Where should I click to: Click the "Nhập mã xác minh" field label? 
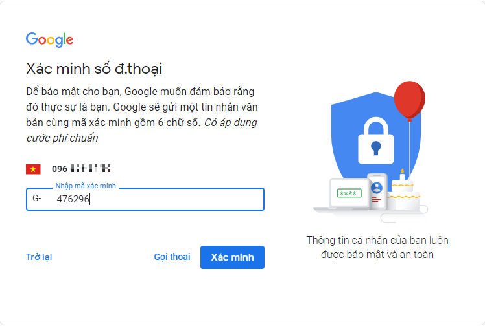click(86, 186)
